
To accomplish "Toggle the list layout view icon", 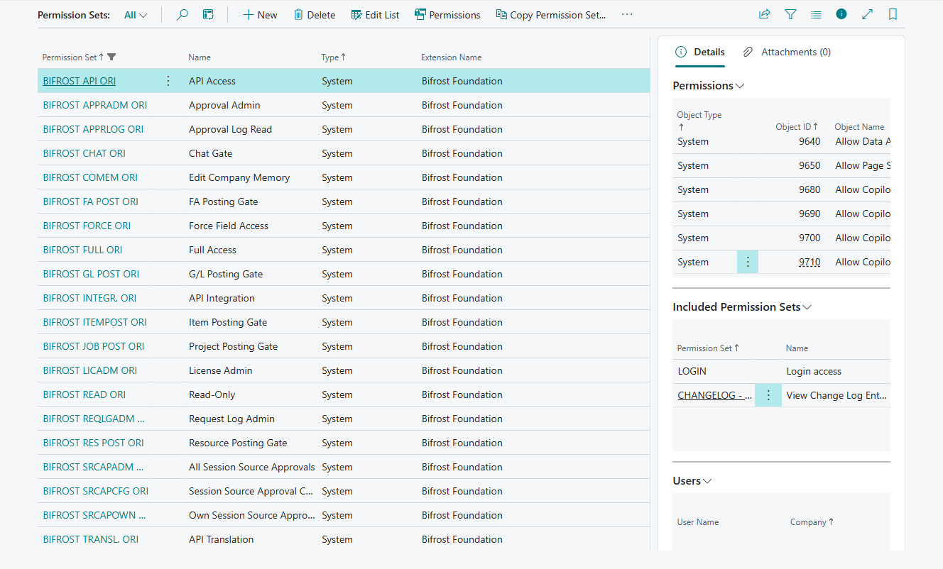I will (x=816, y=14).
